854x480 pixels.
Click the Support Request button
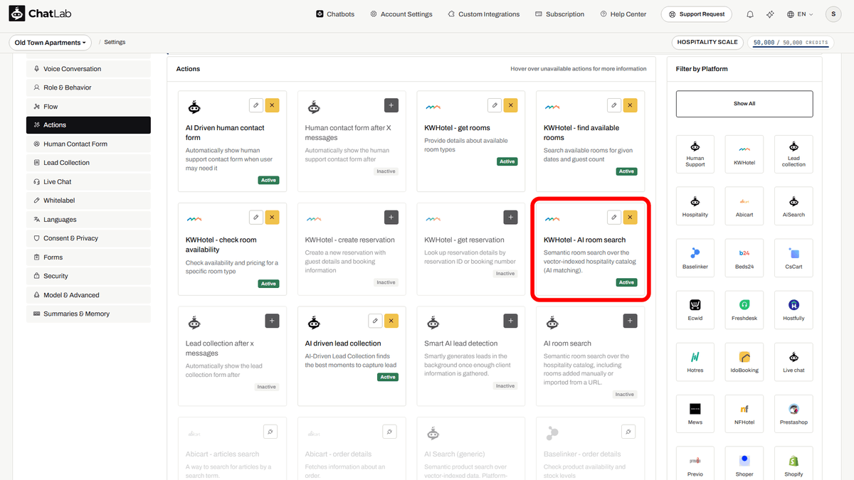[697, 14]
